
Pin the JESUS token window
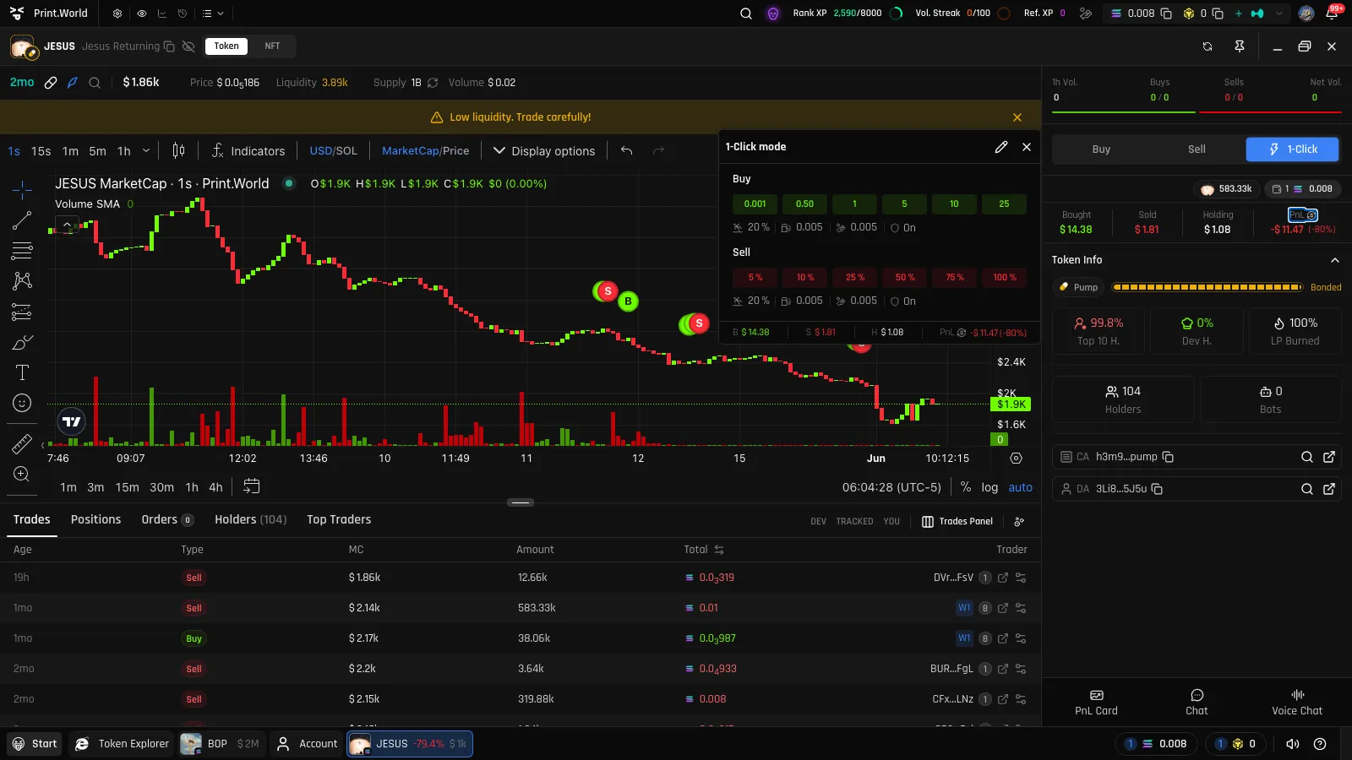coord(1240,46)
